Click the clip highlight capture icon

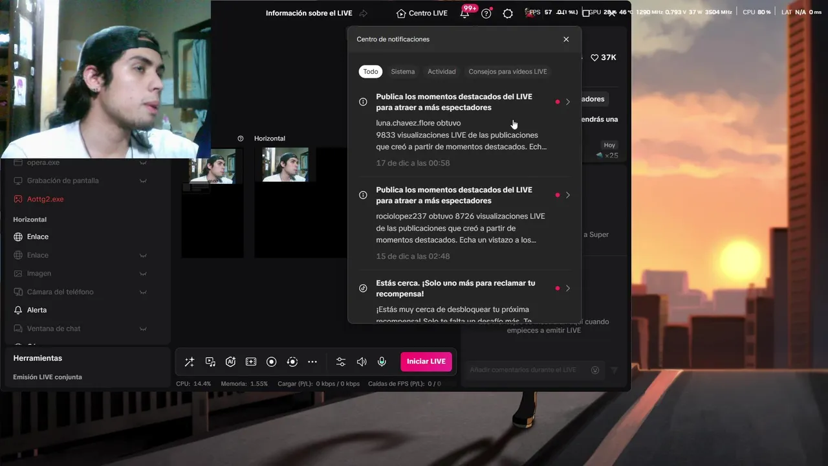coord(251,362)
